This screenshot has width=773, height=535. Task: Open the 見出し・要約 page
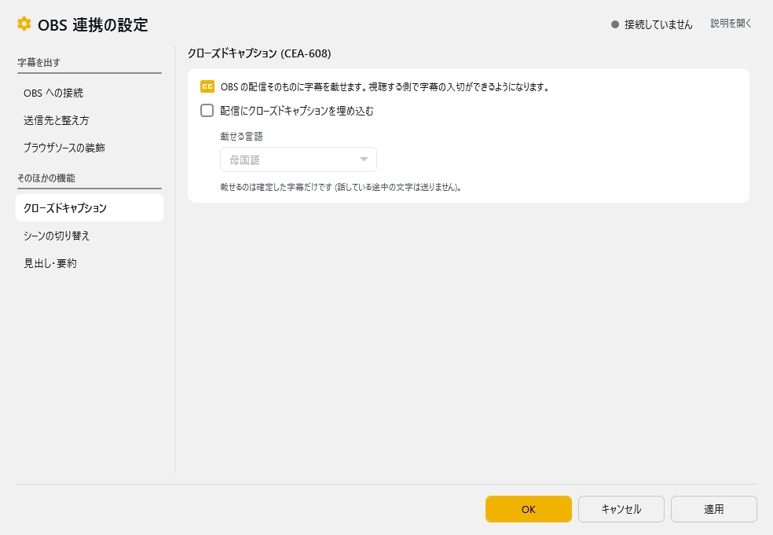coord(90,263)
